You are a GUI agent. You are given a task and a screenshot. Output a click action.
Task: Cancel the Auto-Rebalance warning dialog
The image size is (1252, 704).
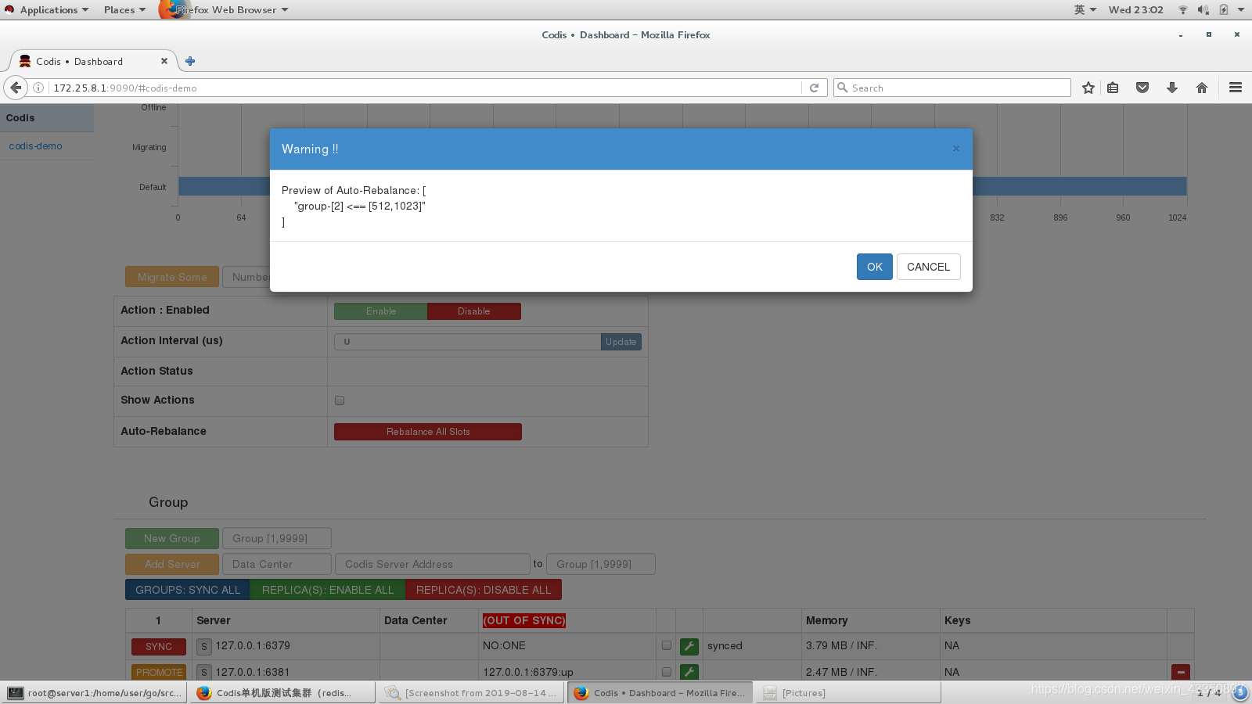[928, 267]
